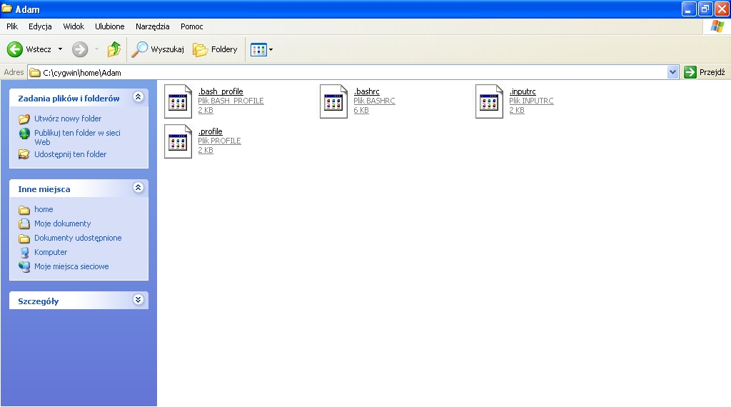
Task: Click the Windows flag logo icon
Action: coord(717,26)
